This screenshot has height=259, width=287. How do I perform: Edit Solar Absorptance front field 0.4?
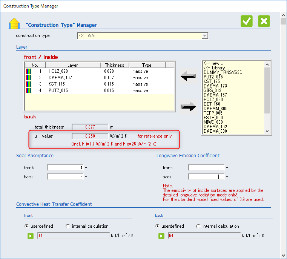coord(65,168)
